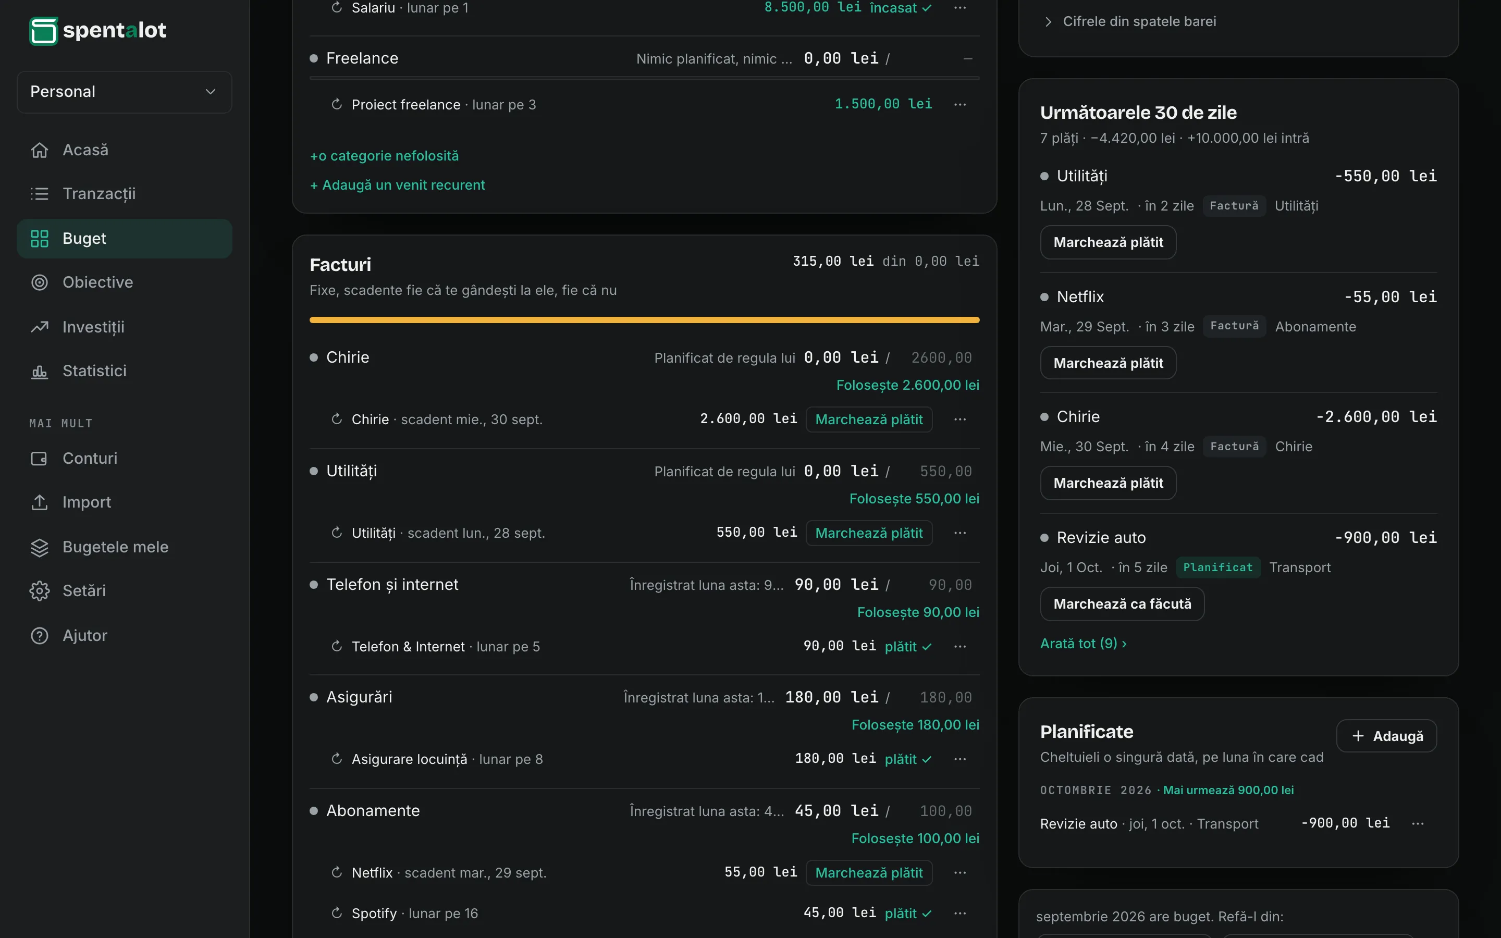Open options for Telefon & Internet row

pos(960,646)
